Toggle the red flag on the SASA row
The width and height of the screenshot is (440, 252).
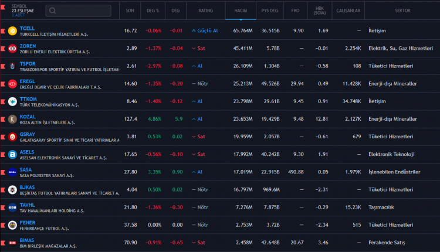(3, 172)
